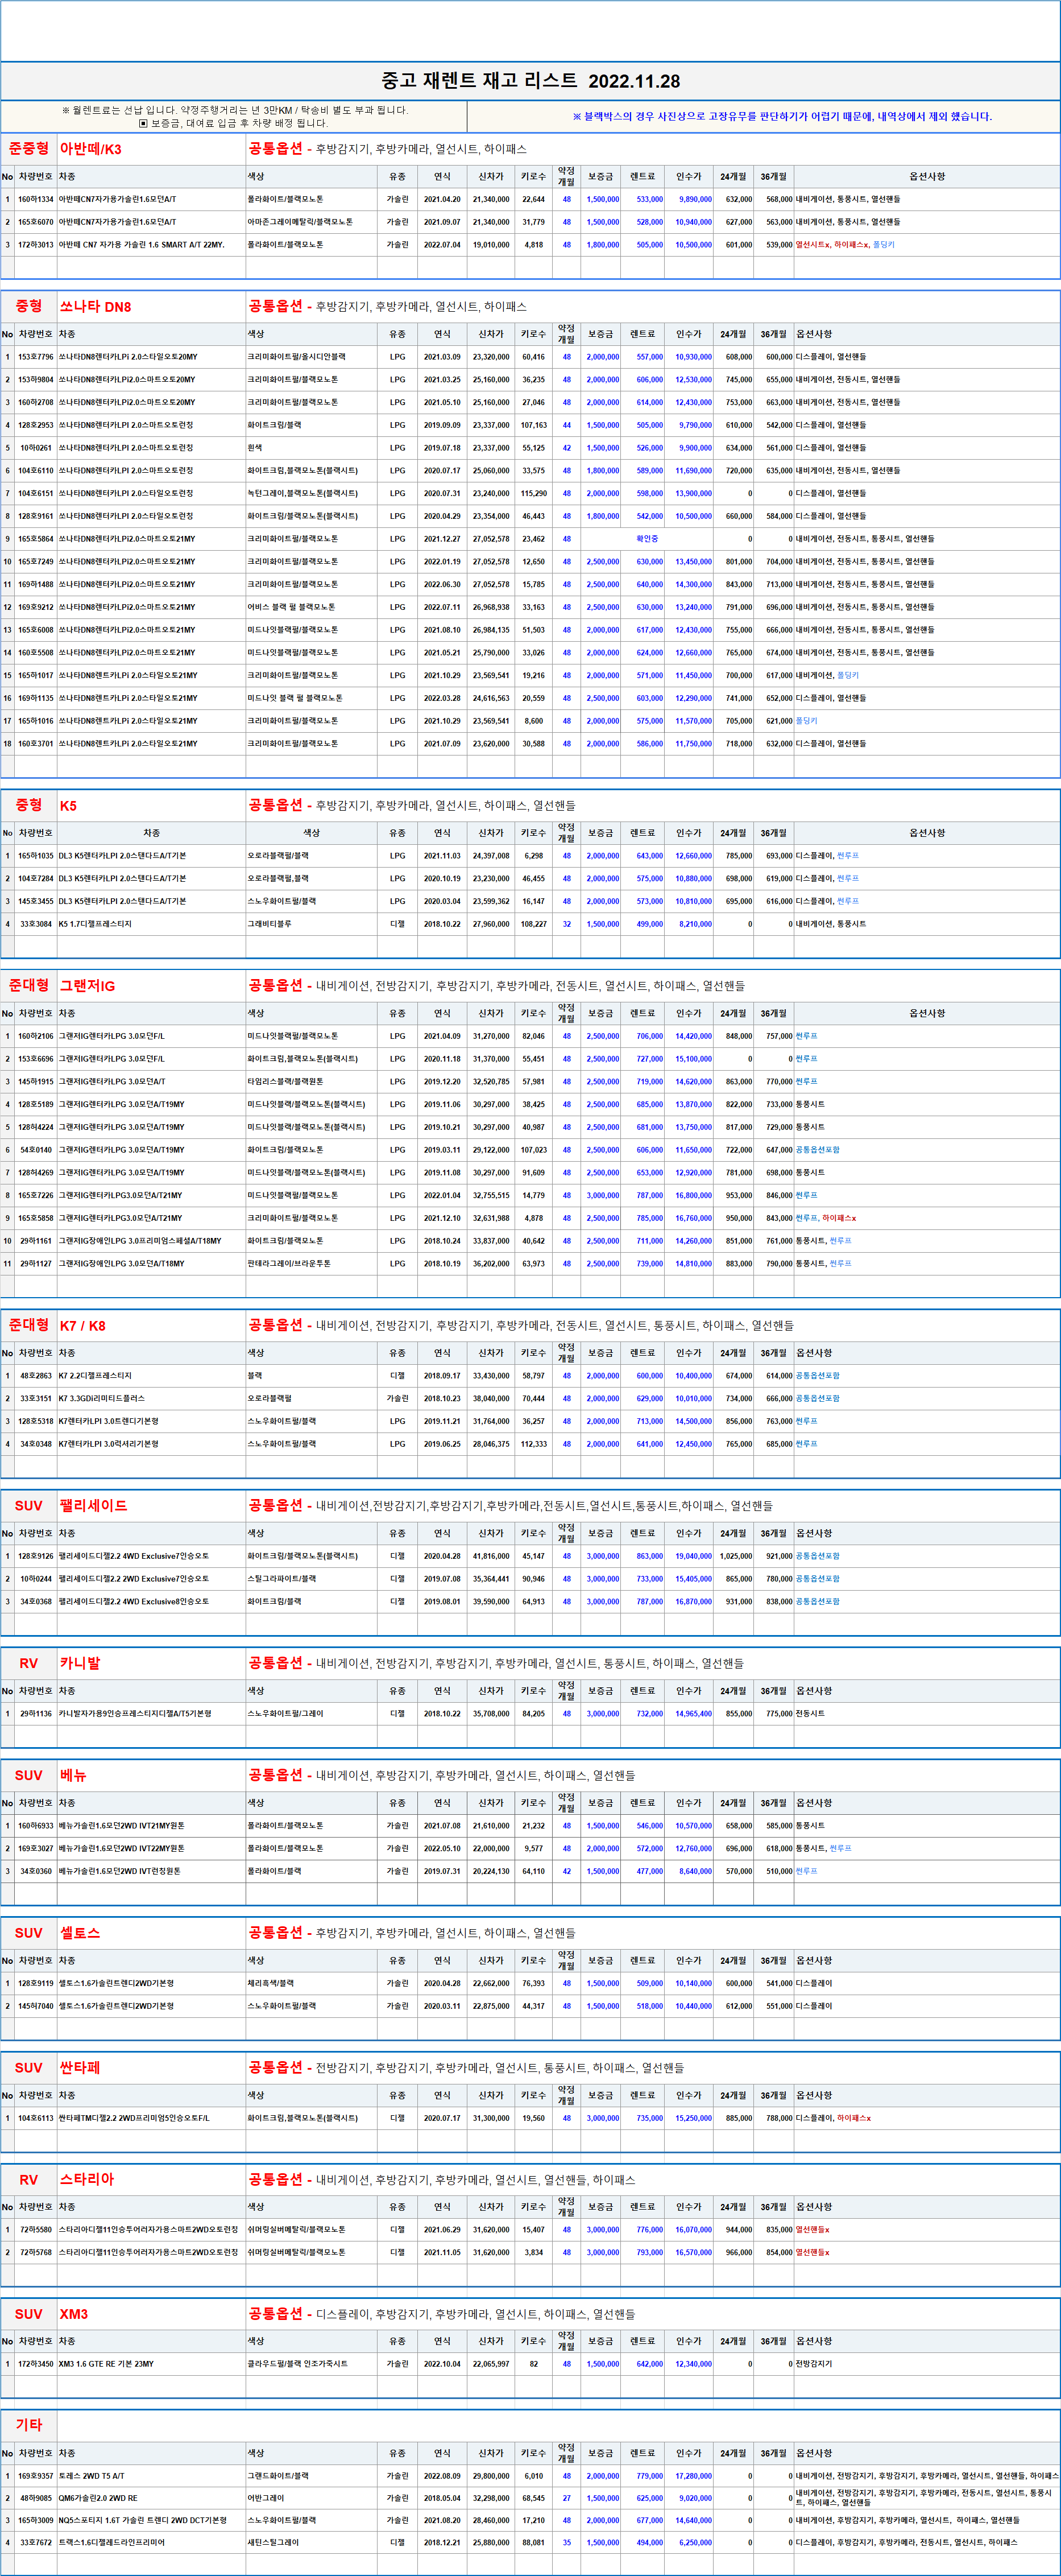Viewport: 1061px width, 2576px height.
Task: Click plate number 169하1488
Action: click(x=36, y=584)
